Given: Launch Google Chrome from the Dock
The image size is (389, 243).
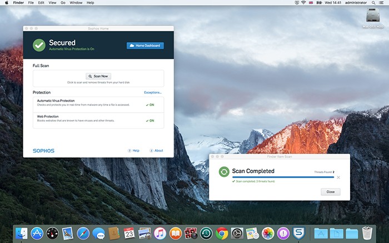Looking at the screenshot, I should (x=222, y=234).
